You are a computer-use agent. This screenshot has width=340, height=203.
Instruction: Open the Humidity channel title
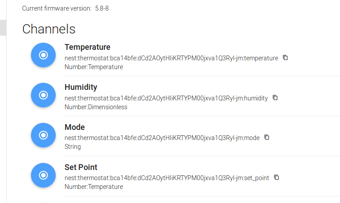click(80, 87)
